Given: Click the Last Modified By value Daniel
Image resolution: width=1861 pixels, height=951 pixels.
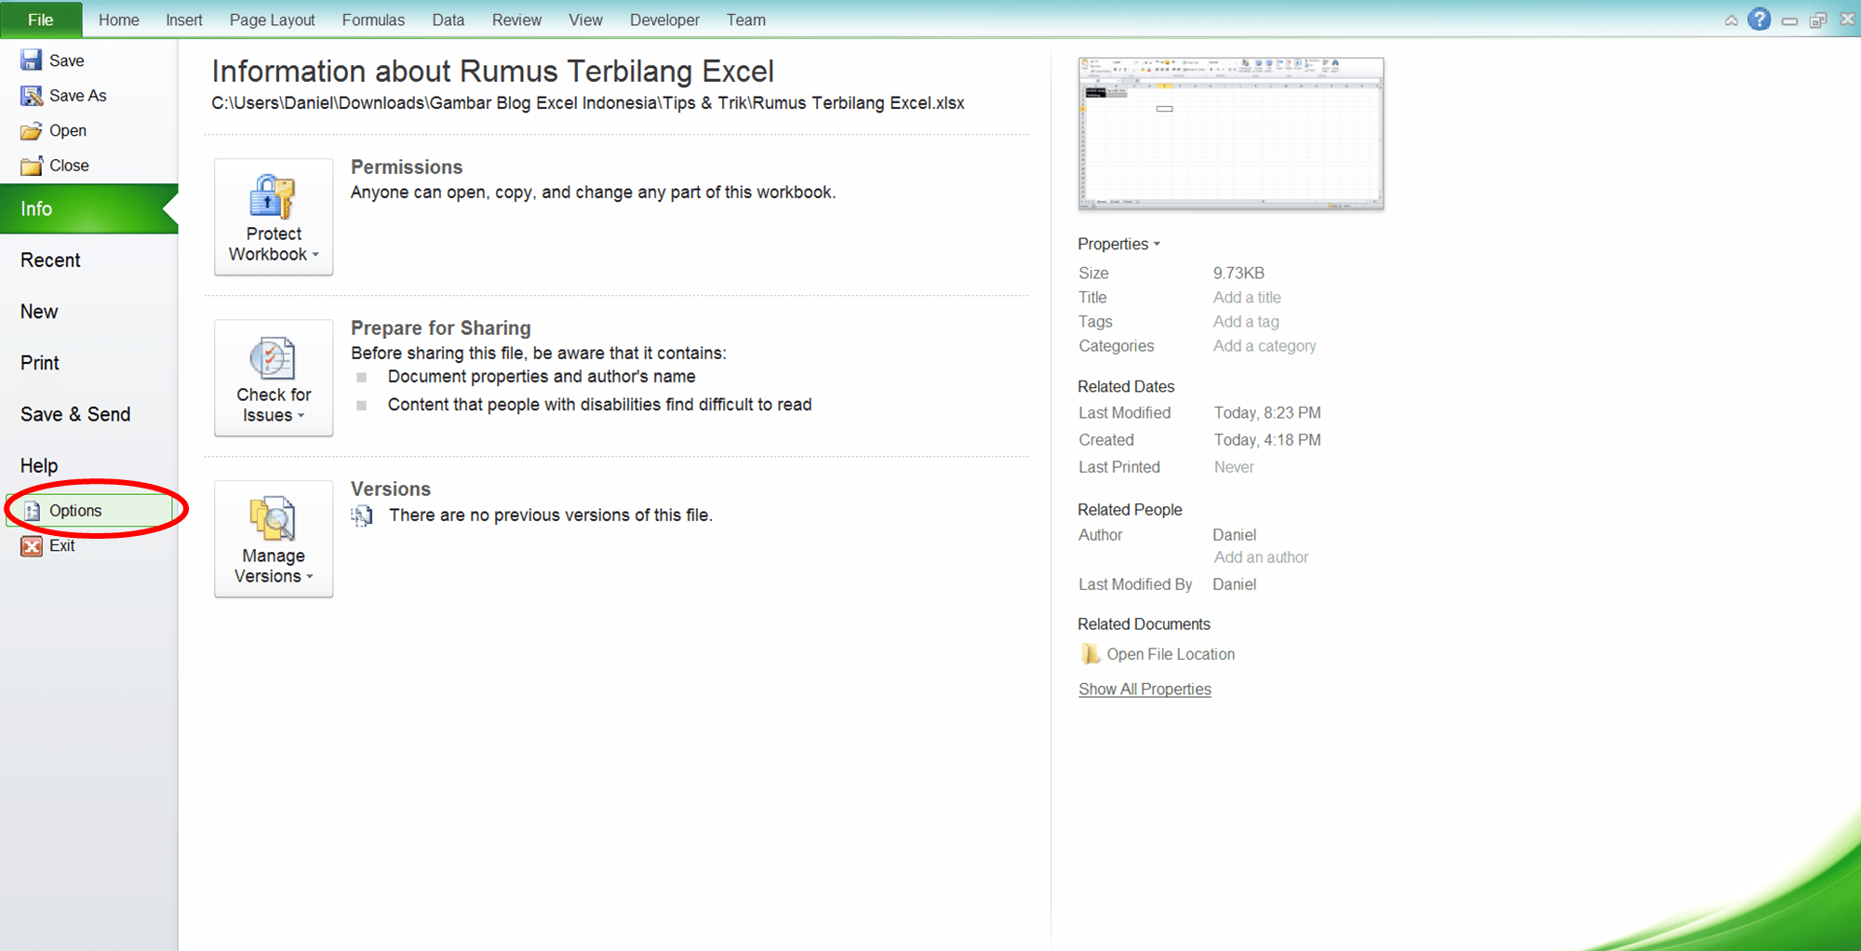Looking at the screenshot, I should (1234, 584).
